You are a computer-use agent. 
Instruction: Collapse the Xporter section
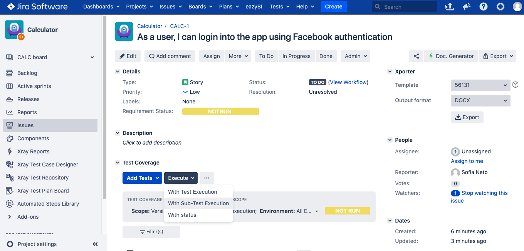[390, 71]
